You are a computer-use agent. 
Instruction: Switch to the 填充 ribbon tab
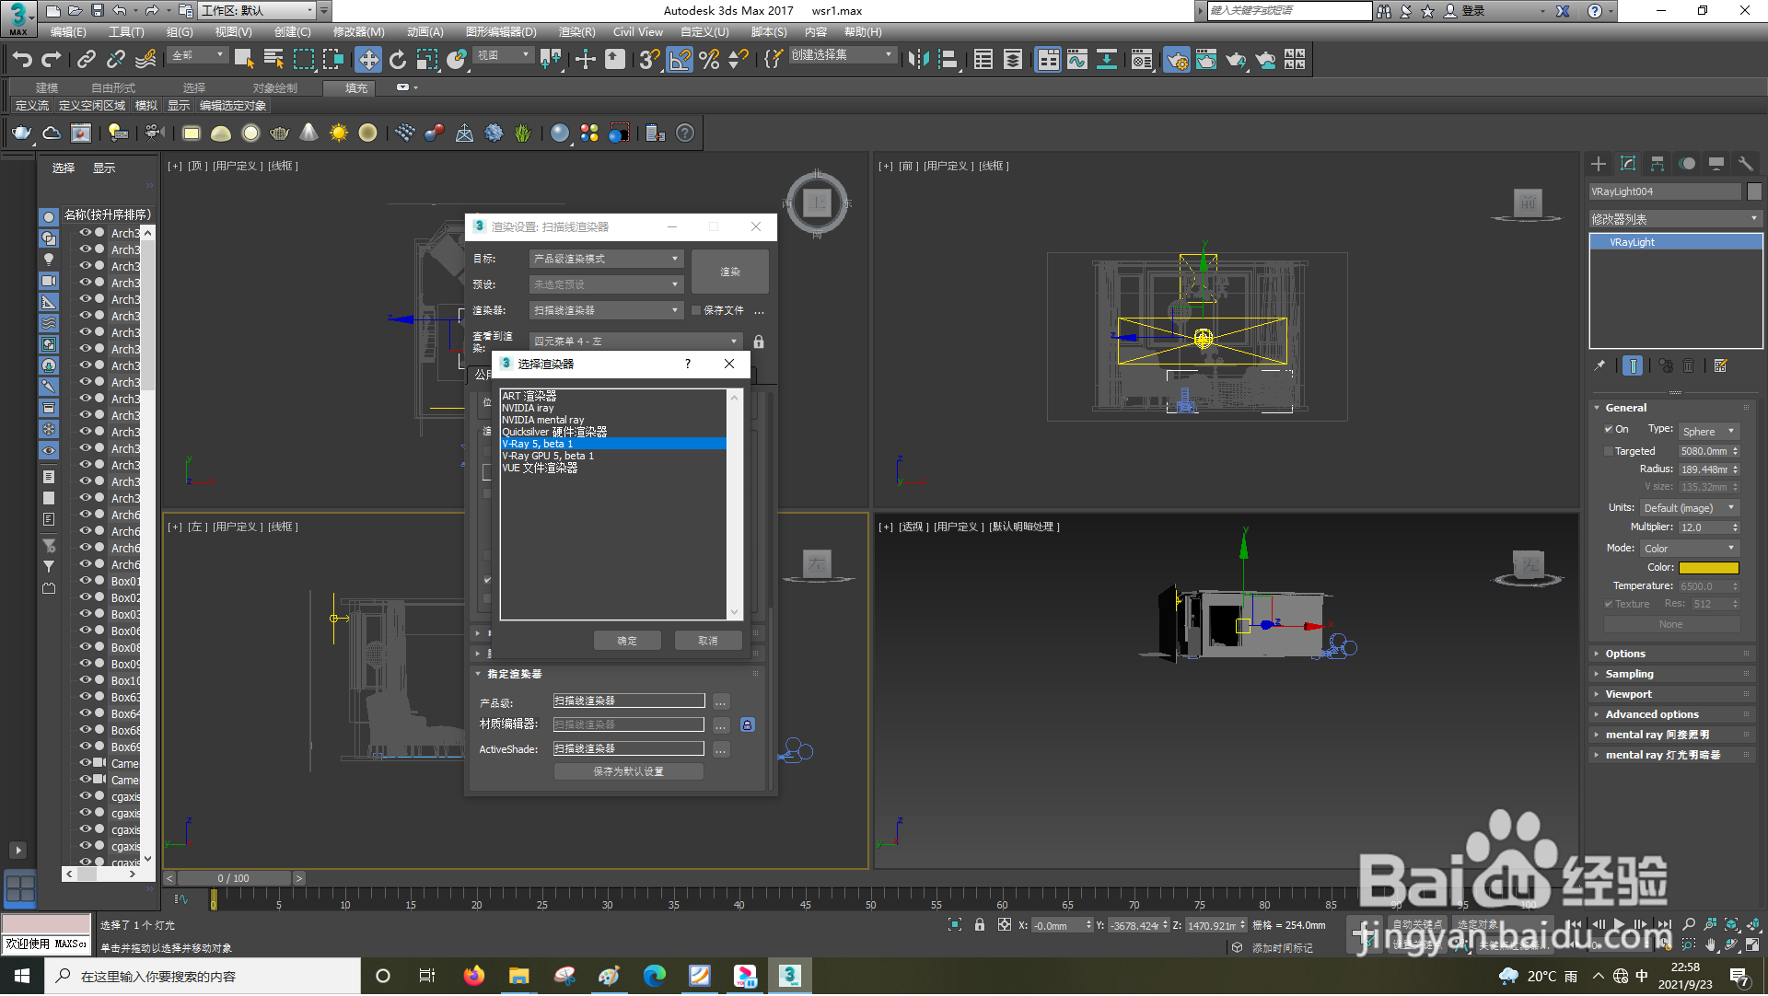(x=356, y=88)
